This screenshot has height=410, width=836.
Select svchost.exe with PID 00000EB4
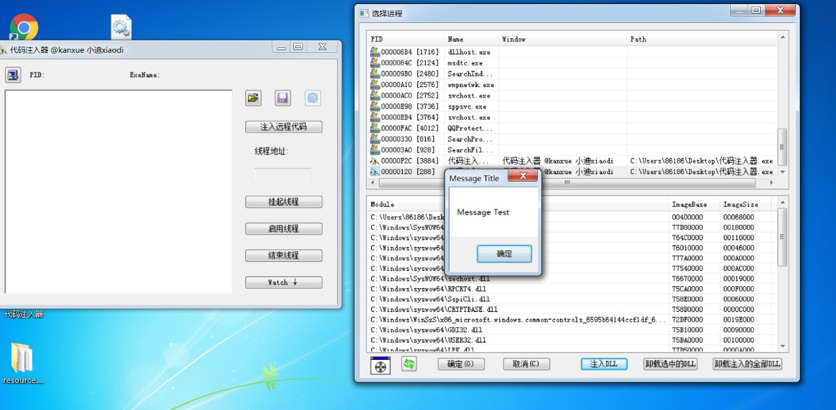[572, 117]
